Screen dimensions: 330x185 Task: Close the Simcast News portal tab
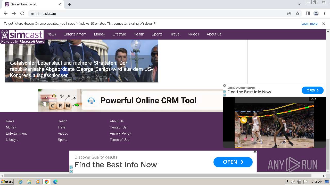60,4
